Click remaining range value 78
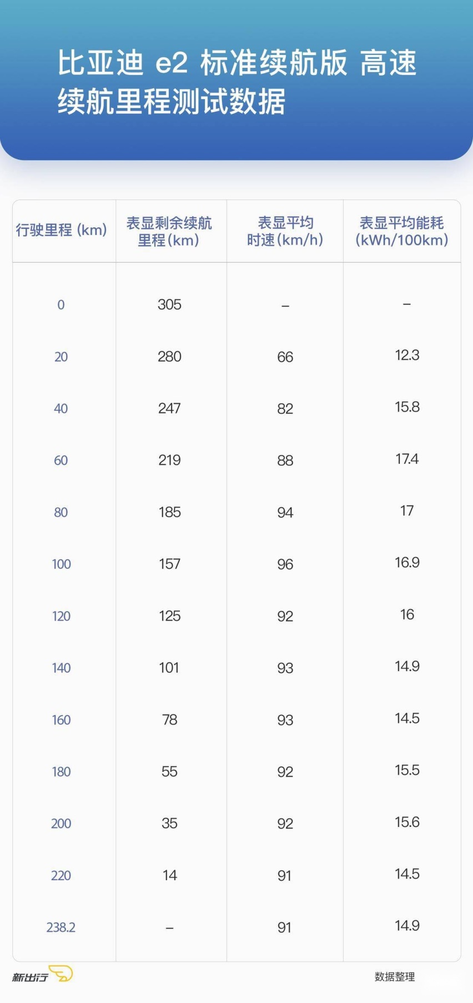Screen dimensions: 473x1003 (169, 720)
